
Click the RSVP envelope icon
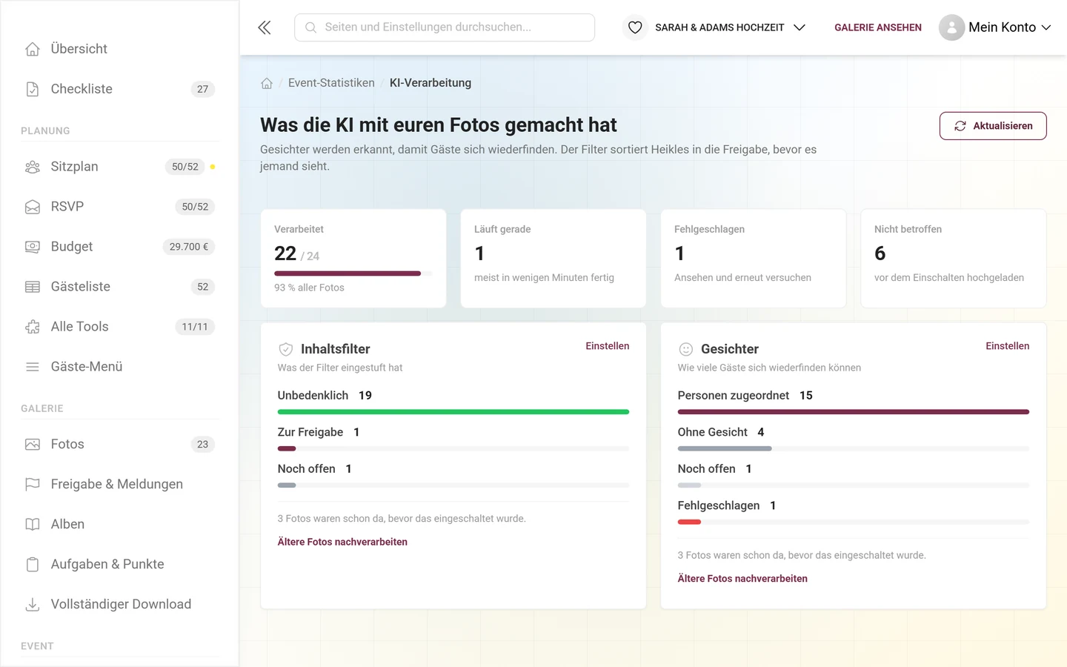[x=33, y=207]
